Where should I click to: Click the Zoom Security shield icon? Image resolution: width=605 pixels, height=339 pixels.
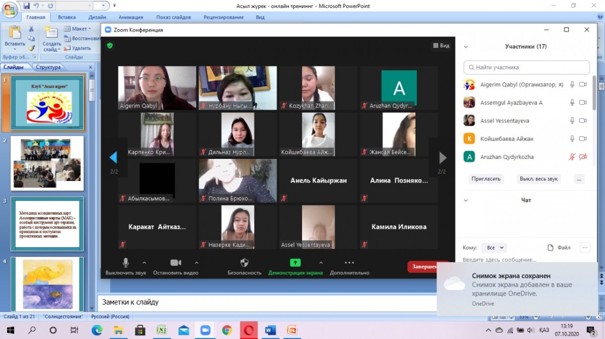(x=245, y=263)
